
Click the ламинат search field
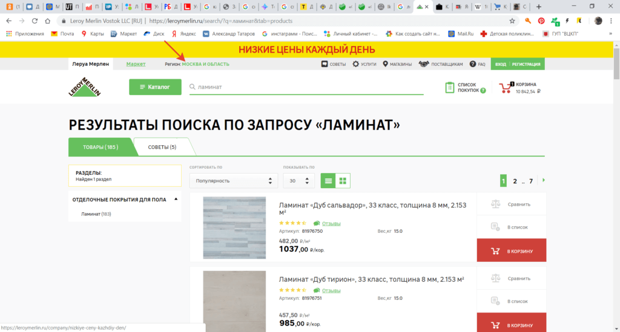306,87
